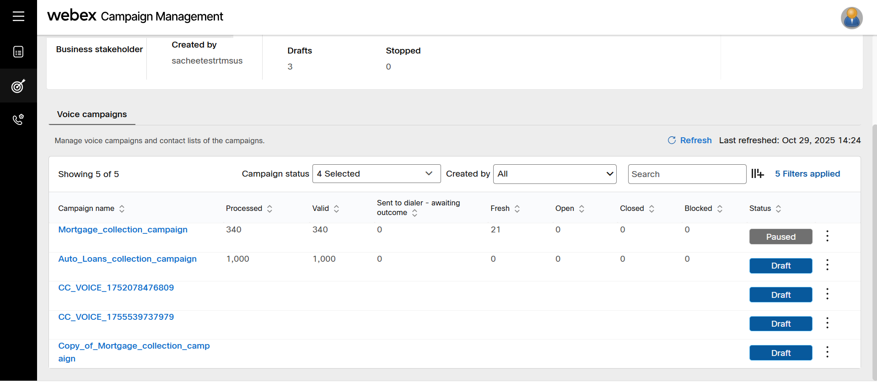Sort by Sent to dialer awaiting outcome
Screen dimensions: 877x388
coord(414,213)
